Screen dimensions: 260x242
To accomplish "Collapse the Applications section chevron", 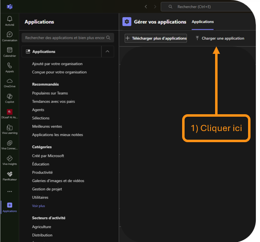I will point(108,51).
